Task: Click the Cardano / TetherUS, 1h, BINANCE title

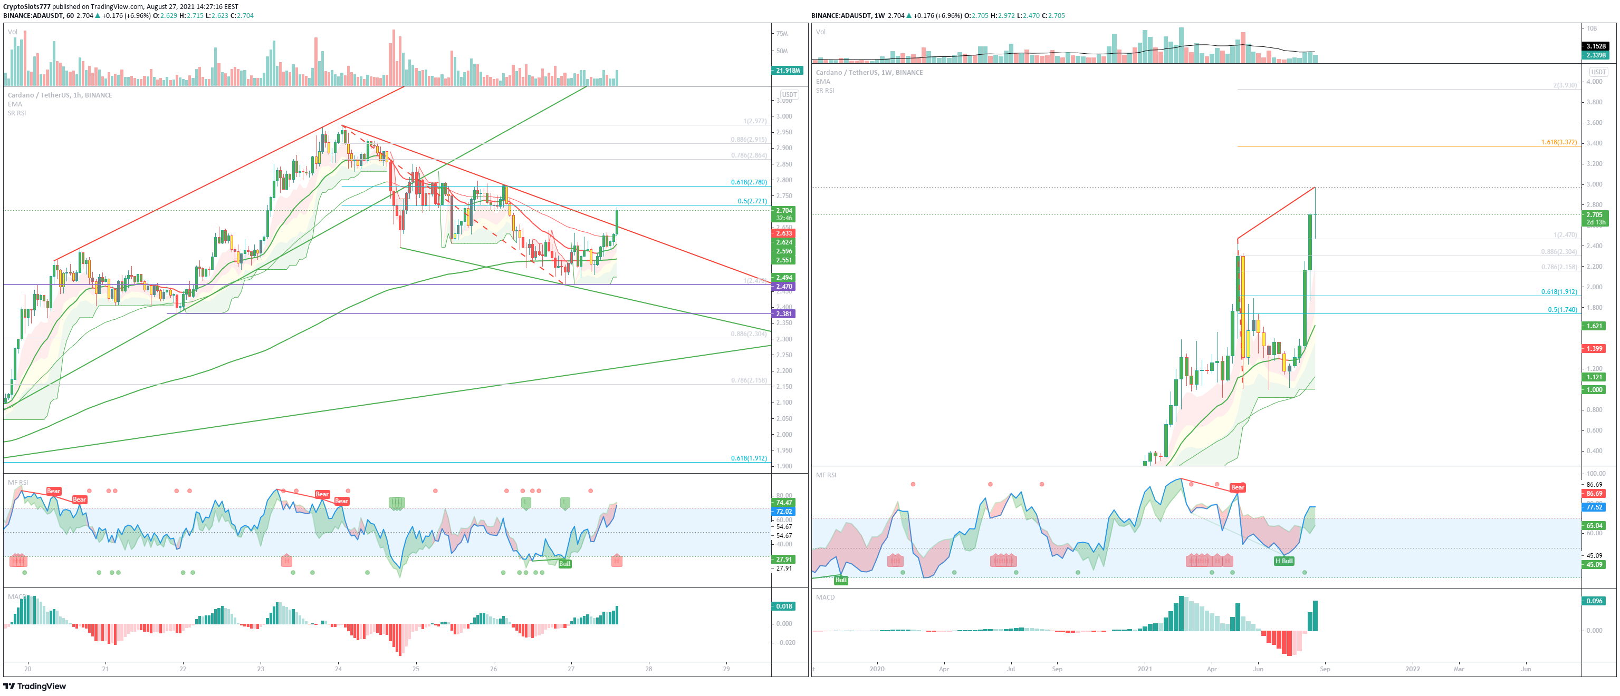Action: pyautogui.click(x=60, y=95)
